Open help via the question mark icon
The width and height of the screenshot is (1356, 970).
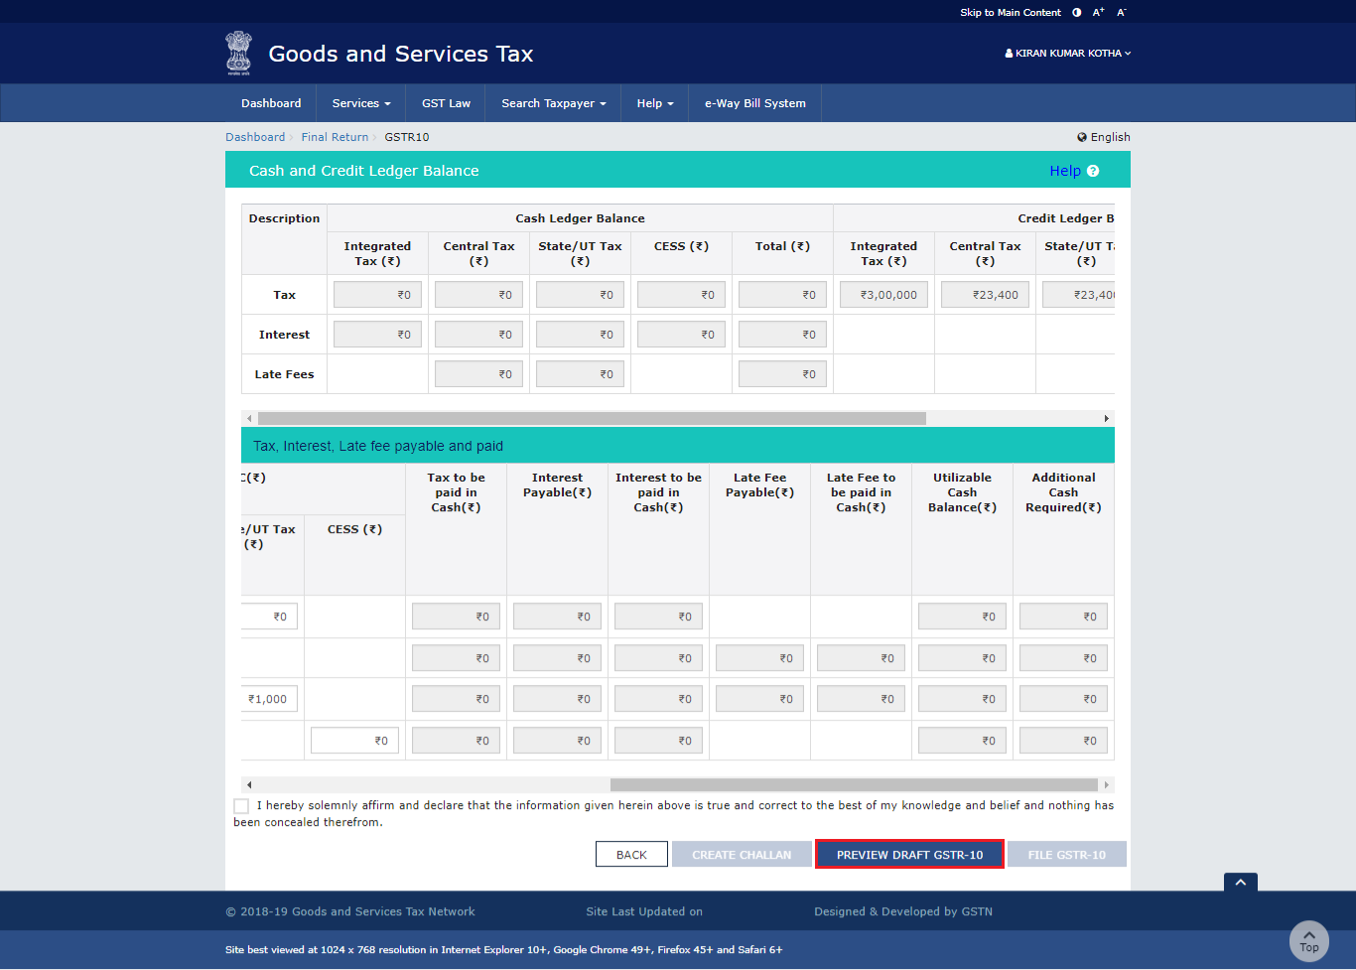point(1093,170)
